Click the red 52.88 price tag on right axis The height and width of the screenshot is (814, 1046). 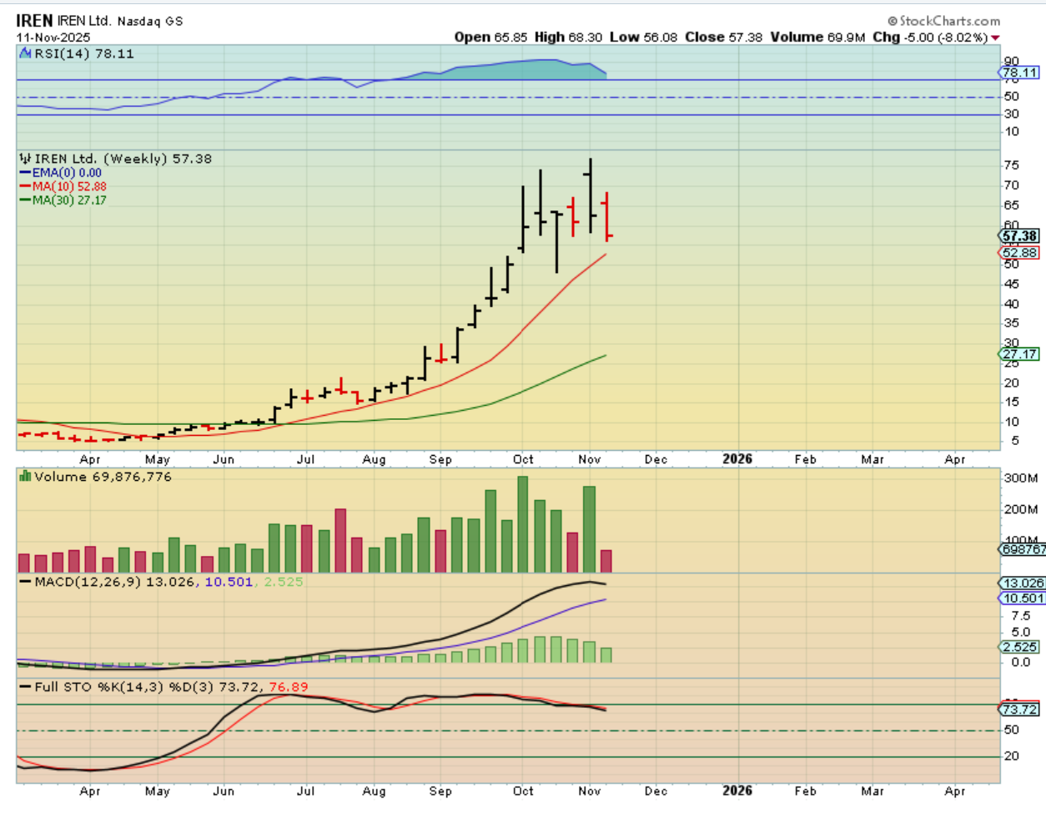1019,253
